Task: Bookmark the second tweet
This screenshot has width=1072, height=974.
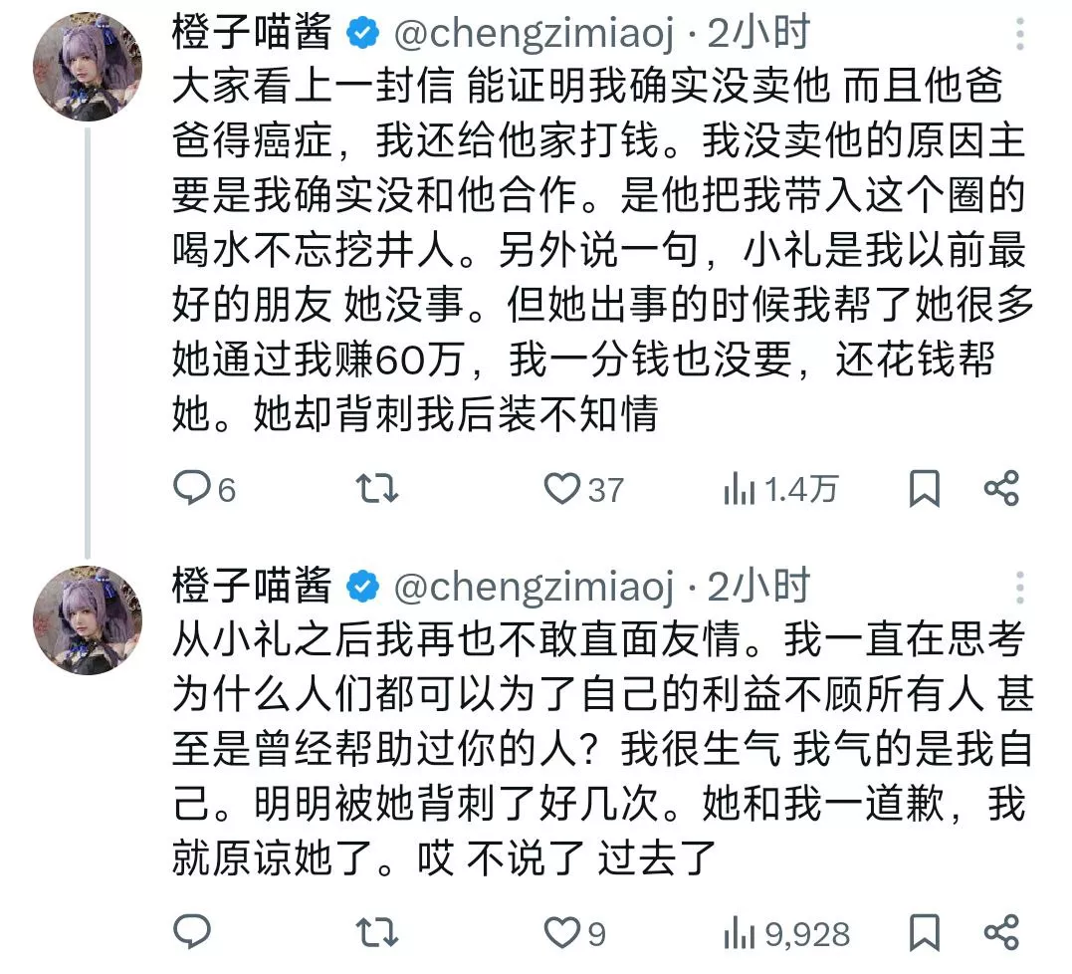Action: pos(925,932)
